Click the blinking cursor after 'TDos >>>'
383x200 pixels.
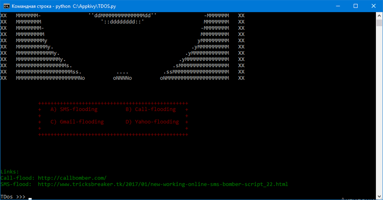30,197
